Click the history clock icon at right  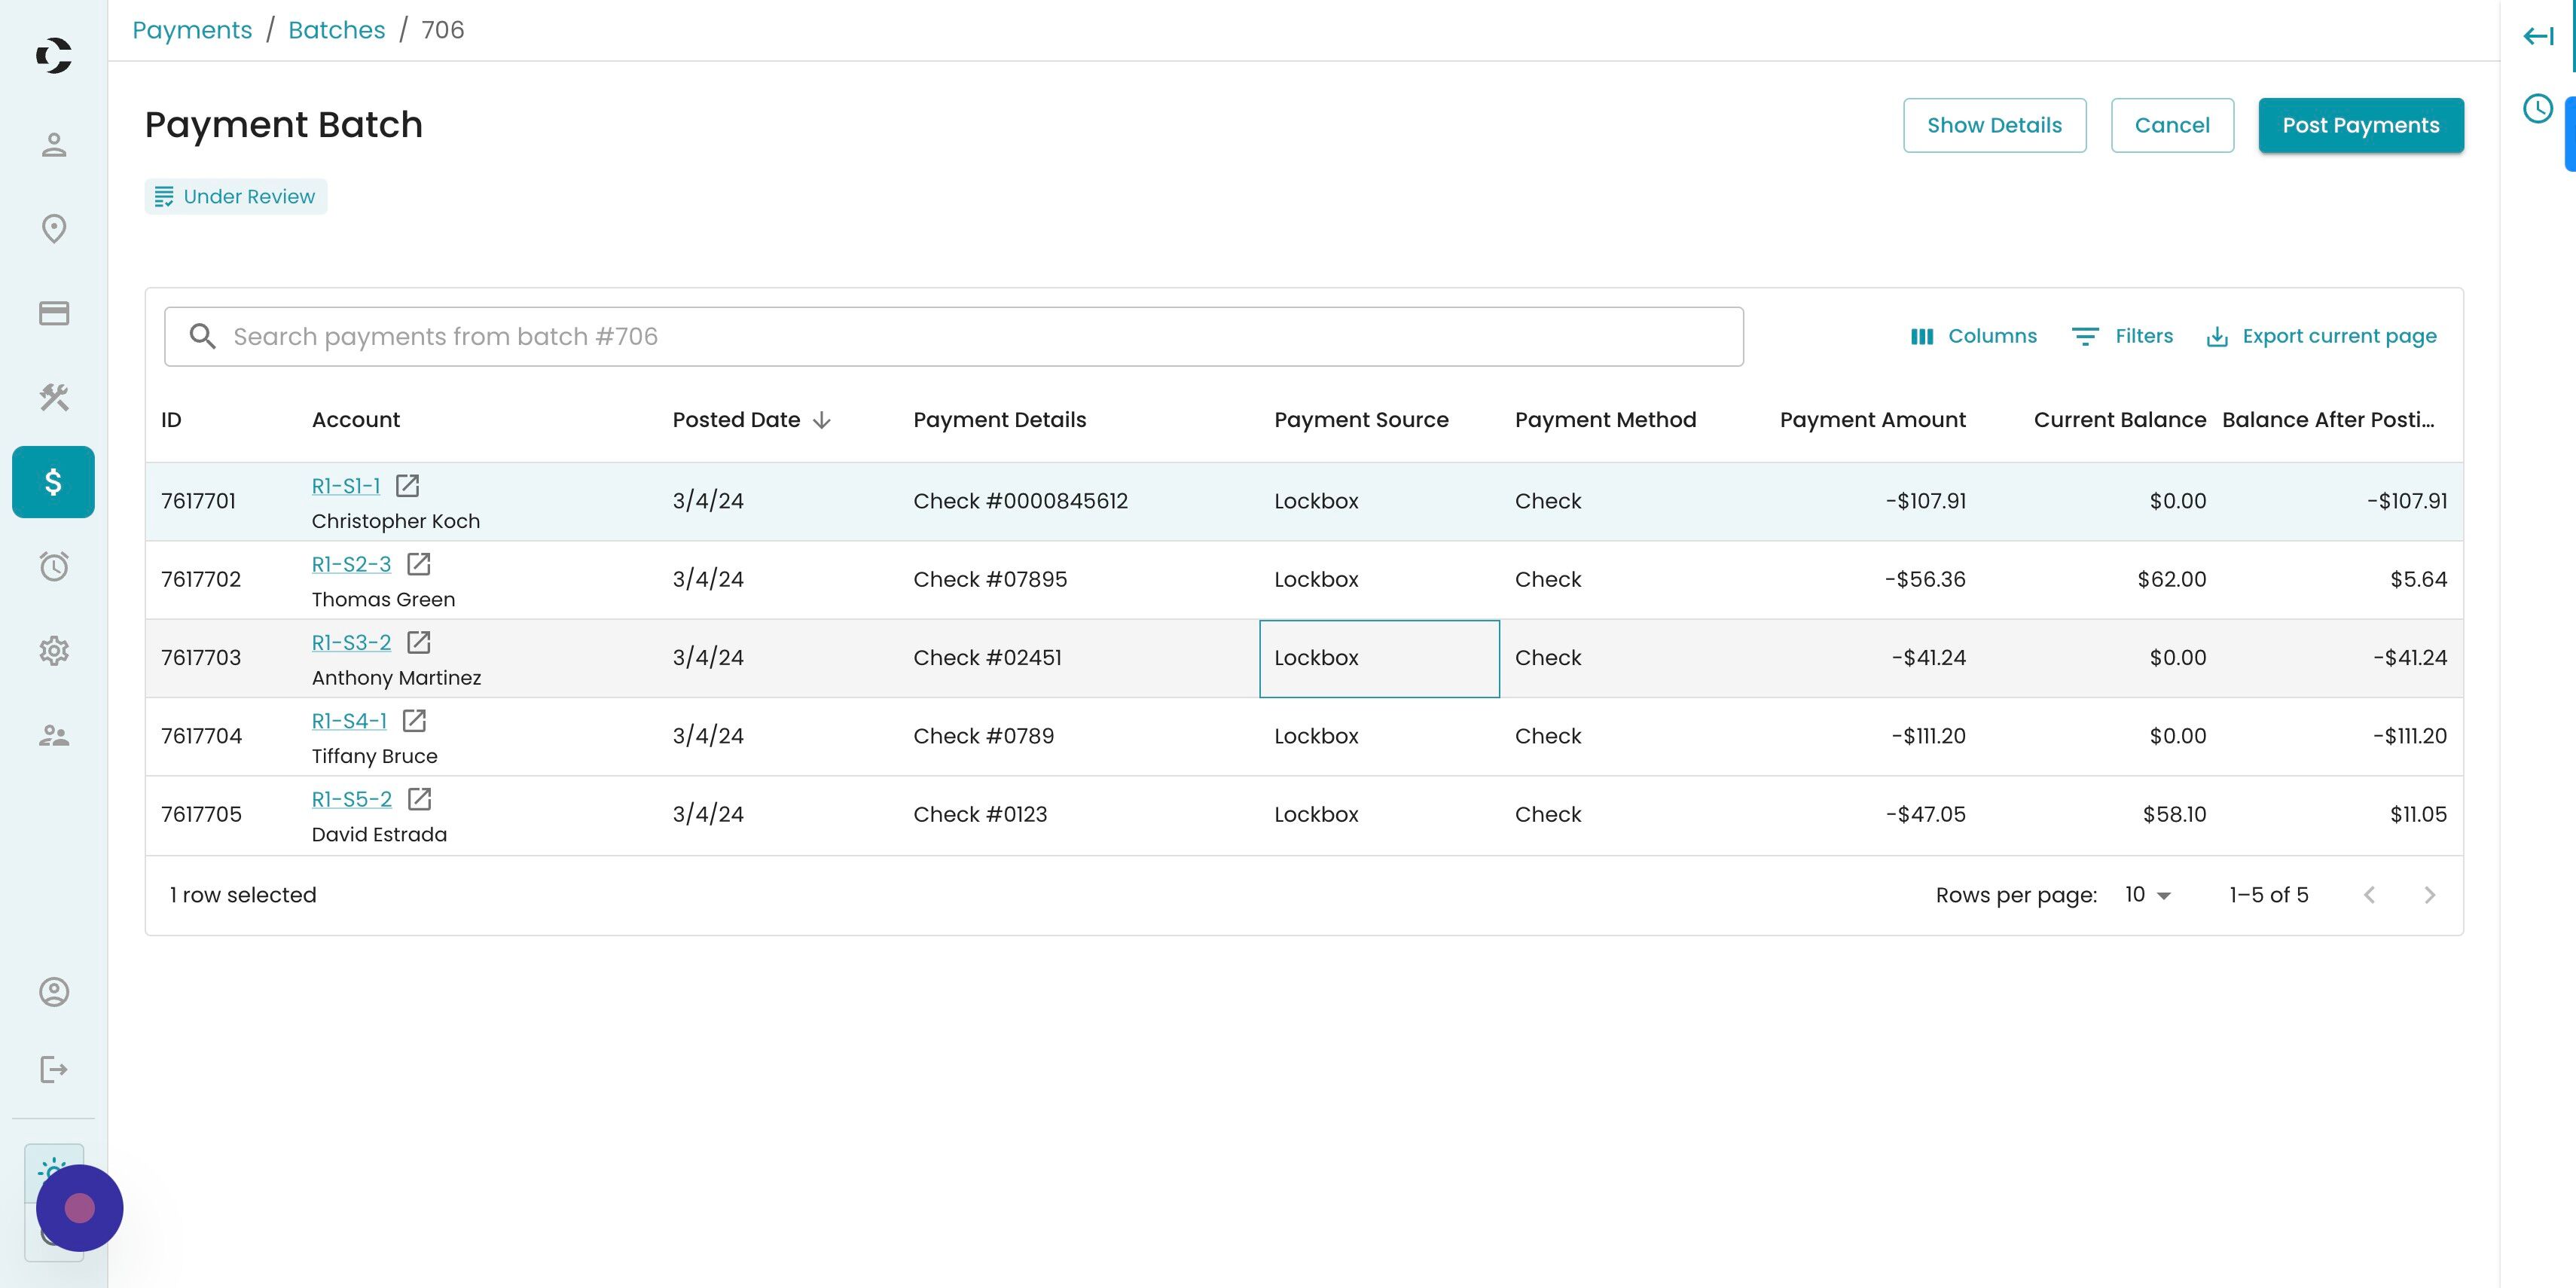pos(2537,109)
